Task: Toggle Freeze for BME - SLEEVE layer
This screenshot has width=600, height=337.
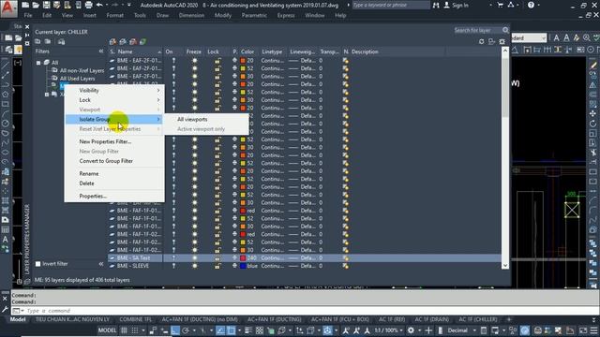Action: click(x=194, y=266)
